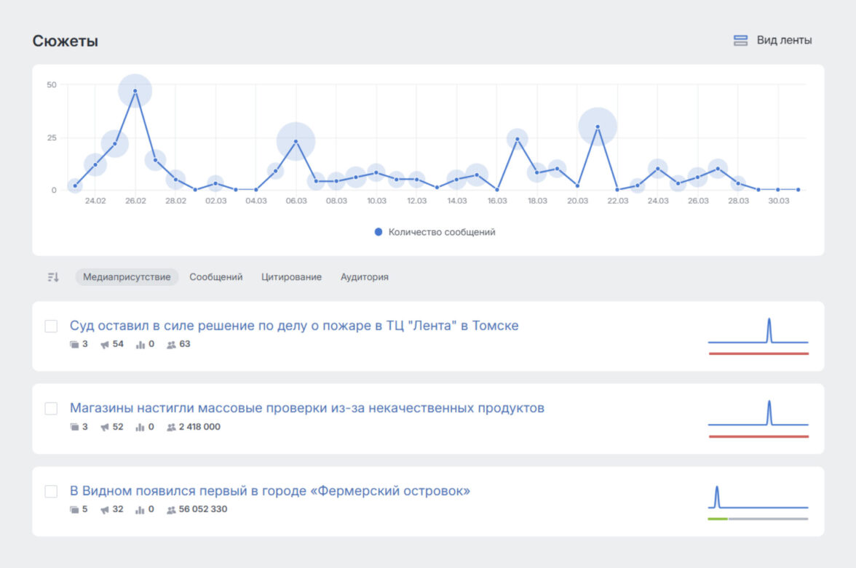This screenshot has height=568, width=856.
Task: Select checkbox for Tomsk Lenta fire story
Action: 51,327
